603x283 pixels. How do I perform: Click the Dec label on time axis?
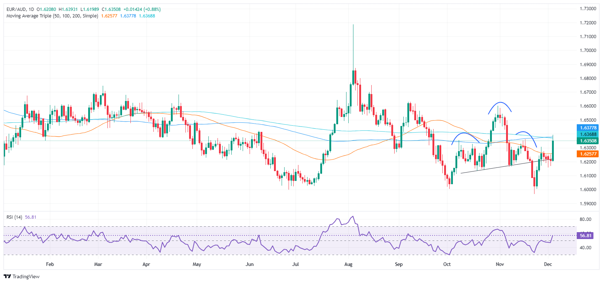548,264
